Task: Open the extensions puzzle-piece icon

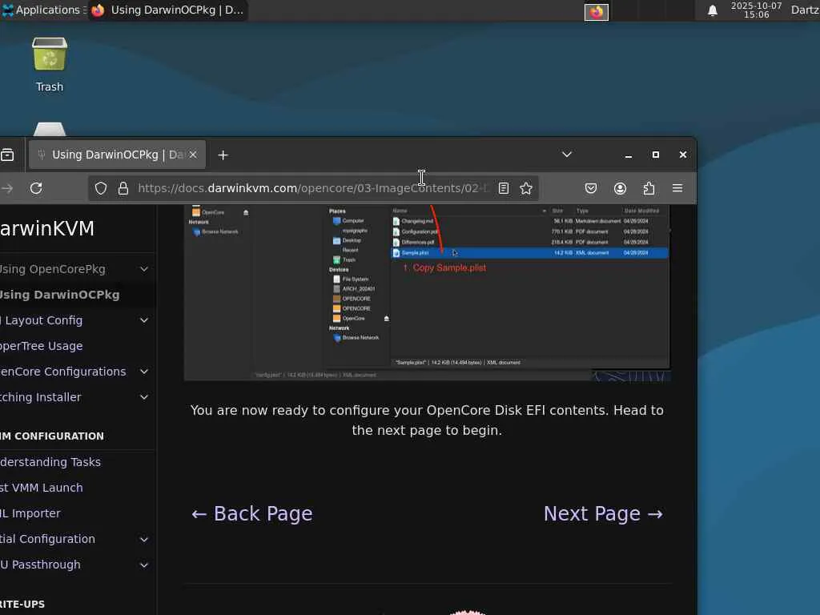Action: pyautogui.click(x=649, y=188)
